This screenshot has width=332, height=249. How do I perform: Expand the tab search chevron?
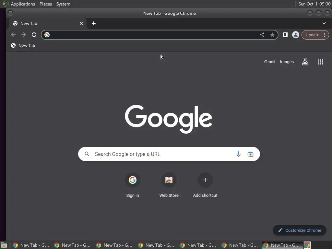click(324, 23)
